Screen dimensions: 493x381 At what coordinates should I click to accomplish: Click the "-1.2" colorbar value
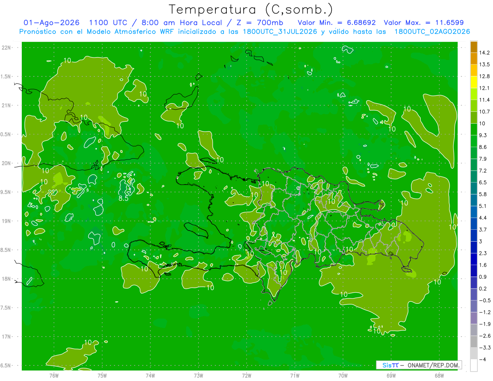tap(485, 312)
